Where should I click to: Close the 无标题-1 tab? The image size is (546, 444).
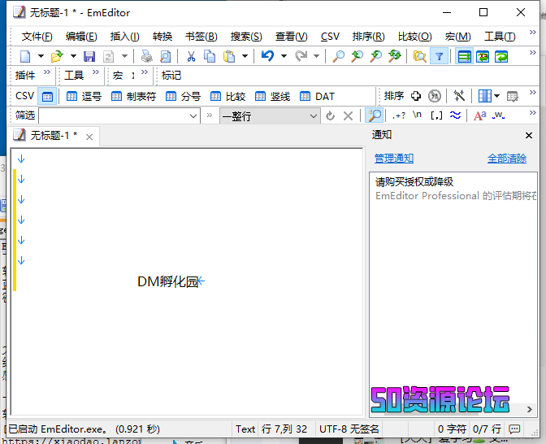[x=89, y=137]
